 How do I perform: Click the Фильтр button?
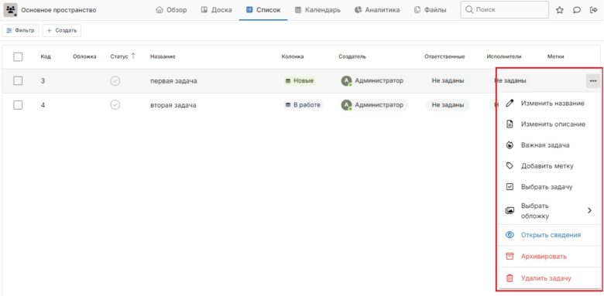pyautogui.click(x=20, y=30)
